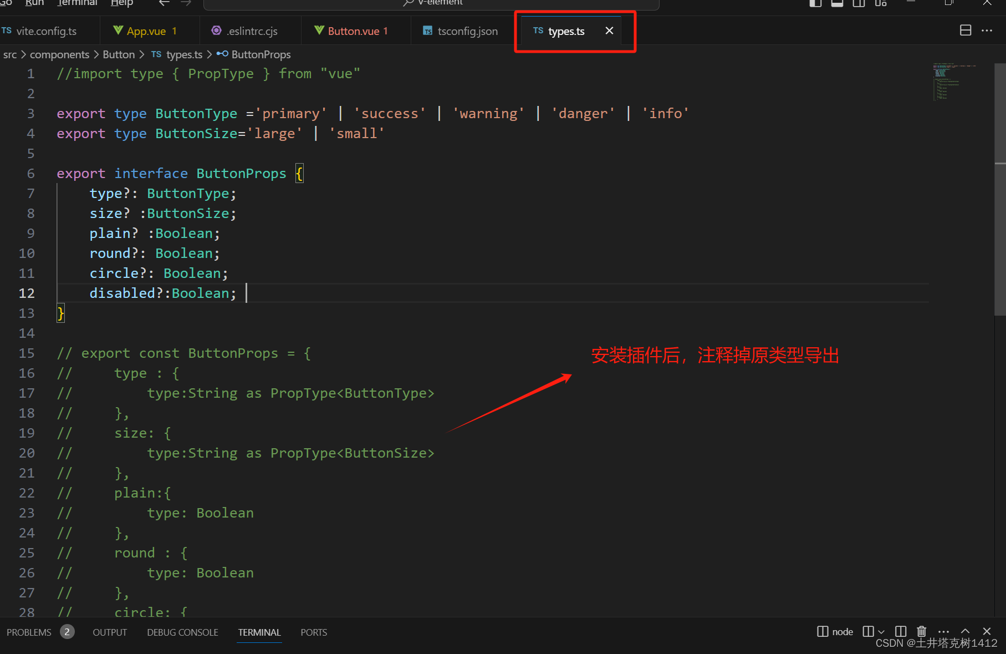Toggle the Panel visibility
Image resolution: width=1006 pixels, height=654 pixels.
[x=837, y=3]
